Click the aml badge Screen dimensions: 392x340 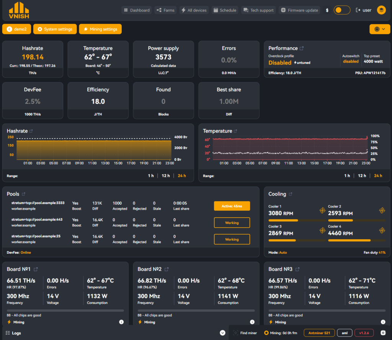coord(345,333)
